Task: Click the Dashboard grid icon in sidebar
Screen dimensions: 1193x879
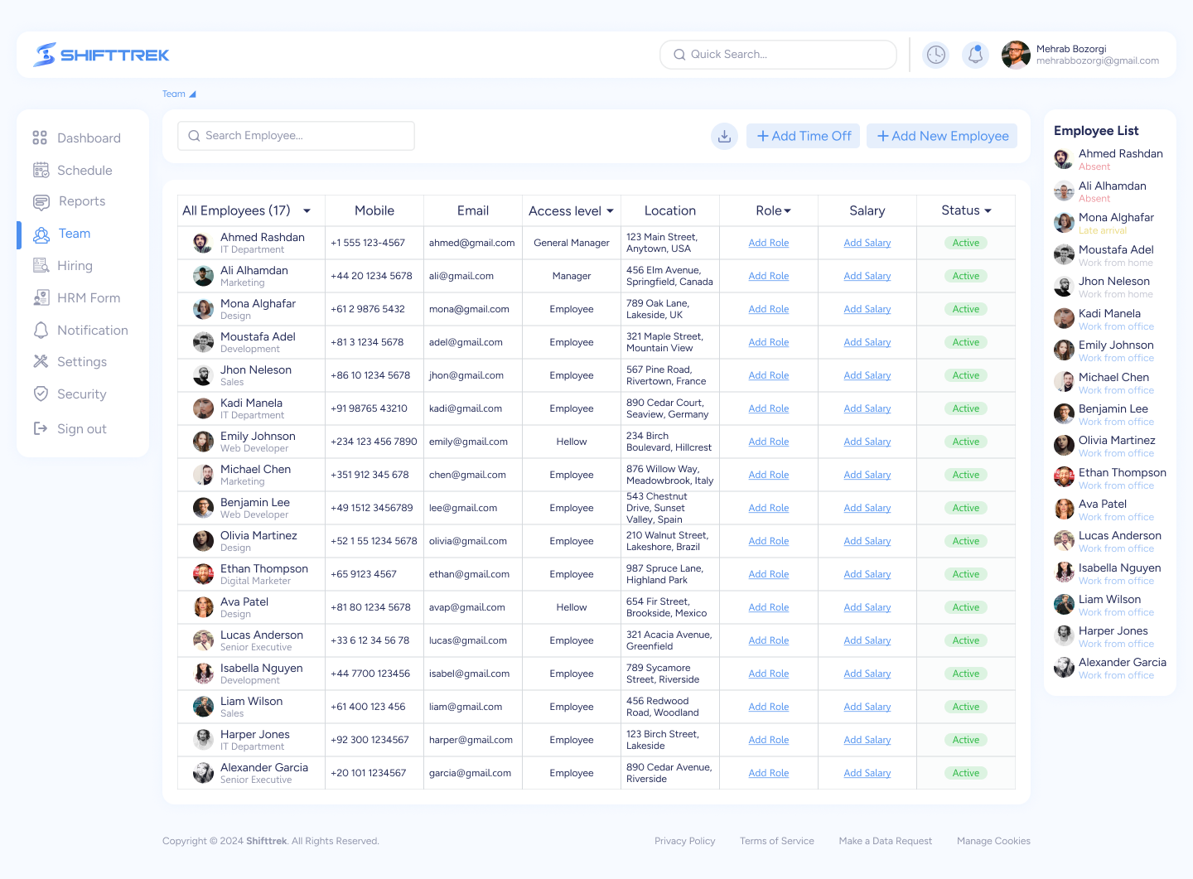Action: [40, 138]
